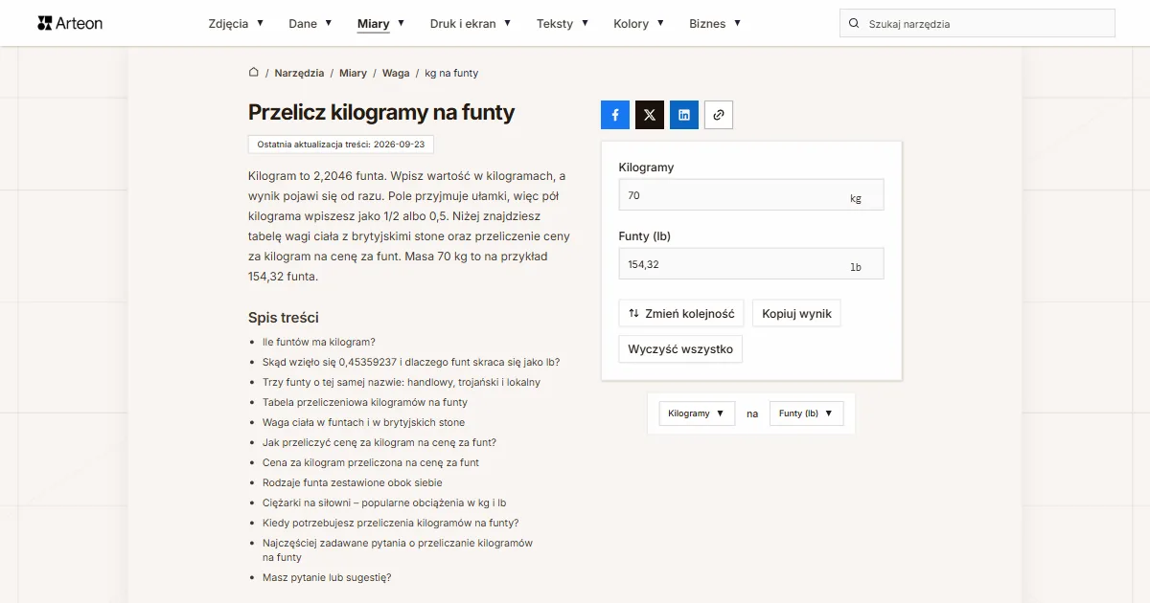Click Kopiuj wynik button
The width and height of the screenshot is (1150, 603).
point(796,313)
